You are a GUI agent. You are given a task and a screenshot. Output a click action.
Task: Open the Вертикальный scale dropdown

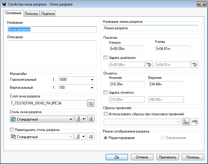tap(92, 88)
